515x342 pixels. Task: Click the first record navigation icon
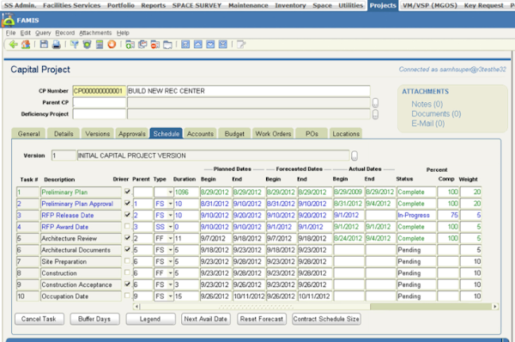point(185,45)
